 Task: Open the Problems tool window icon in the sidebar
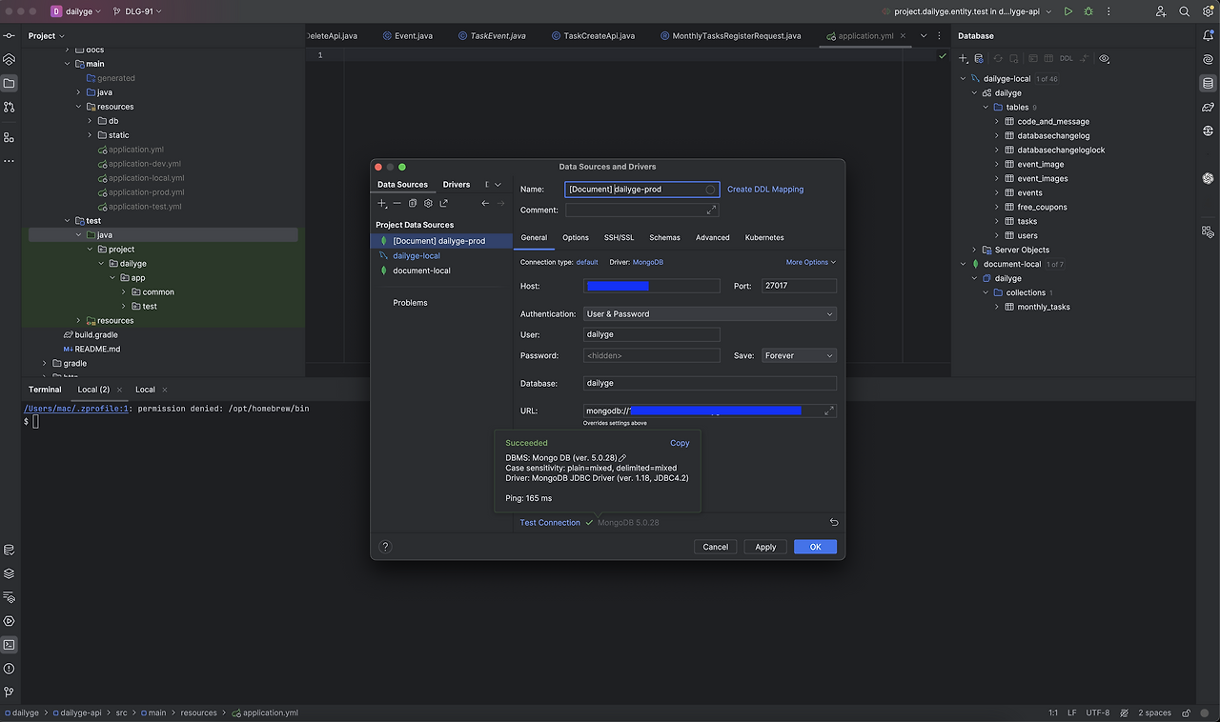[10, 669]
